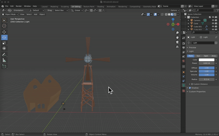Screen dimensions: 219x136
Task: Hide Cube.001 in viewport via eye icon
Action: pyautogui.click(x=213, y=27)
